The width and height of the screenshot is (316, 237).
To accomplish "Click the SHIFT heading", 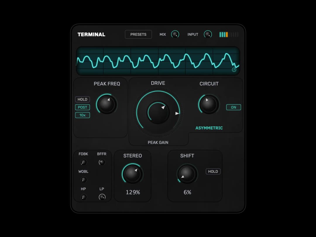I will [187, 156].
